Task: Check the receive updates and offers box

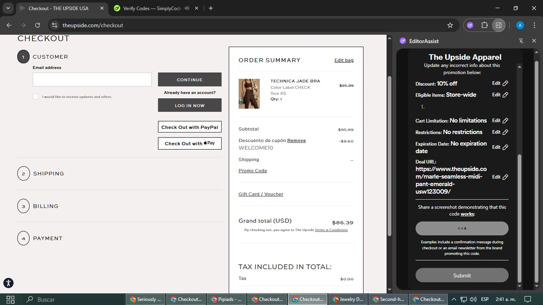Action: coord(35,97)
